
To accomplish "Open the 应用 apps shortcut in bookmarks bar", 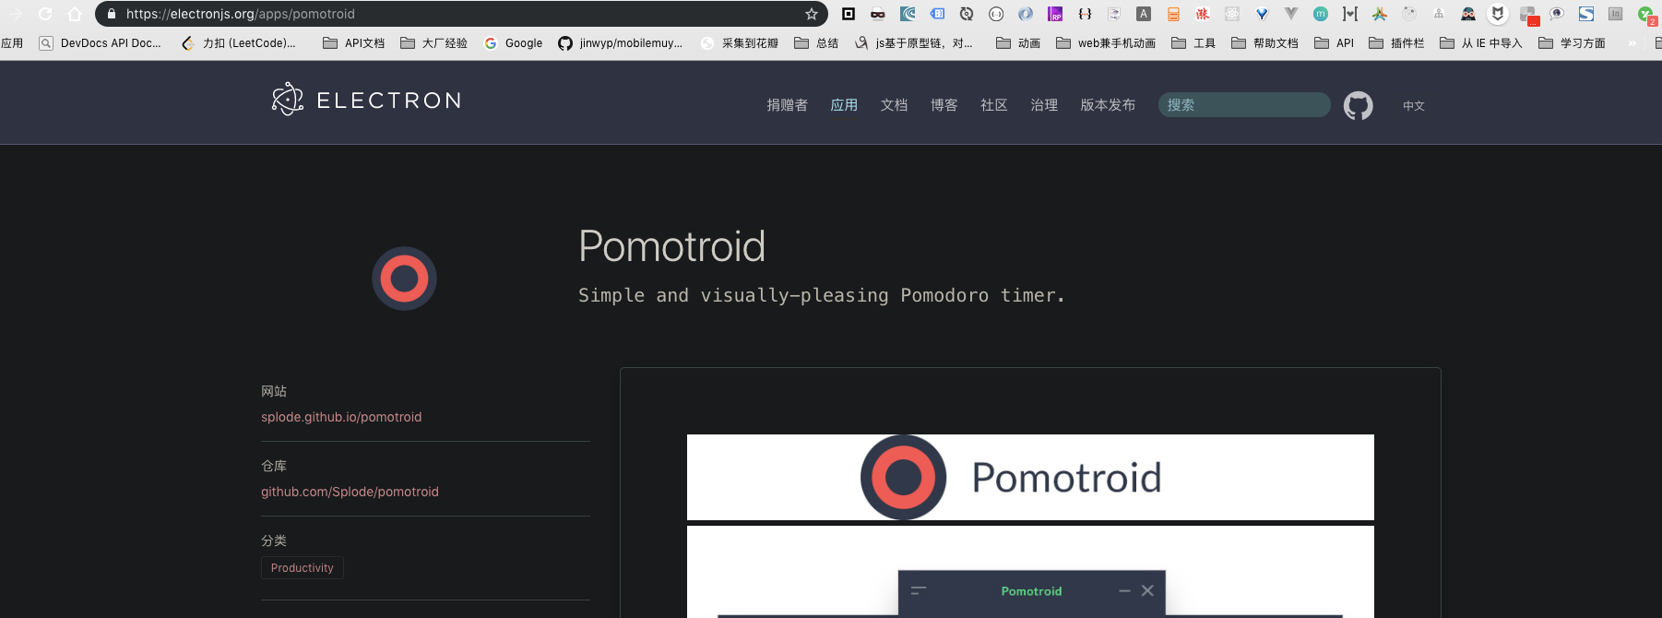I will pyautogui.click(x=12, y=43).
